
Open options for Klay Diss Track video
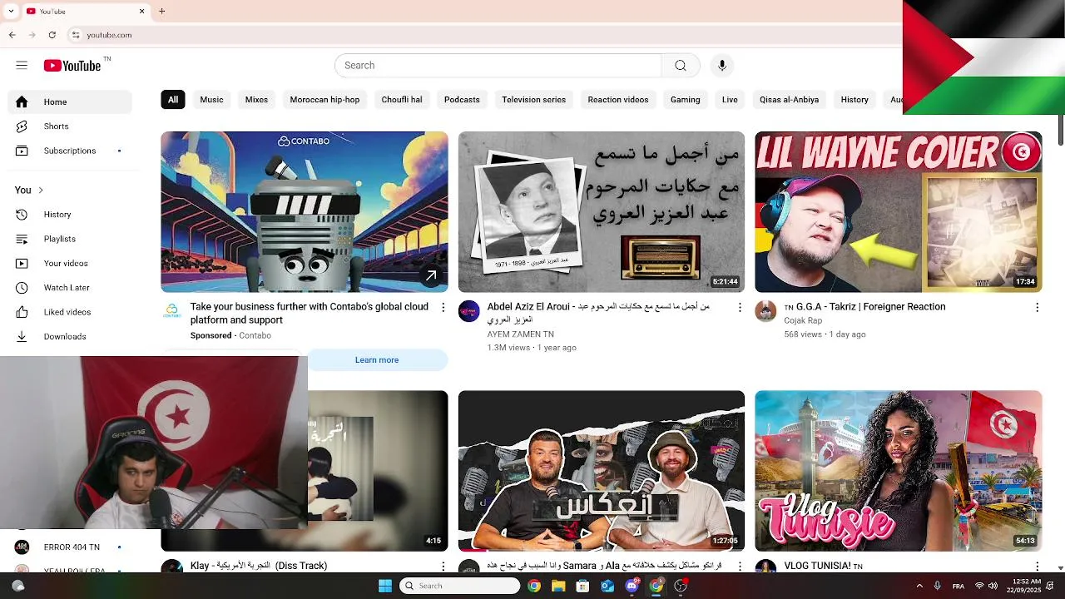[443, 567]
